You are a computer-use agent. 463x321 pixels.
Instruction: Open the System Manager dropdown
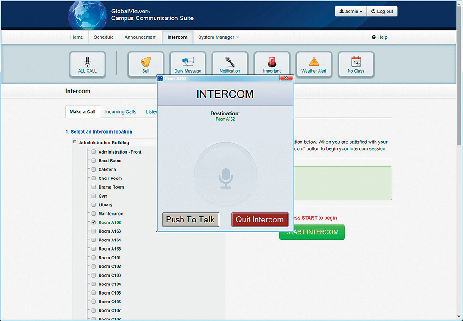point(217,37)
